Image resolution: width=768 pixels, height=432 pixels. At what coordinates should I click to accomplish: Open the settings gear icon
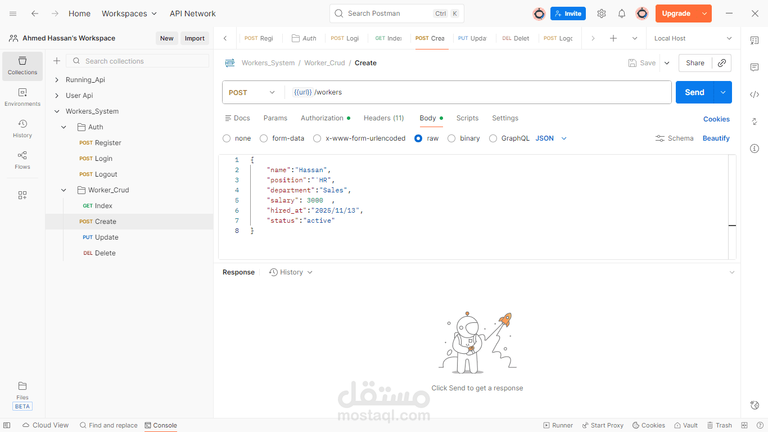click(x=602, y=13)
